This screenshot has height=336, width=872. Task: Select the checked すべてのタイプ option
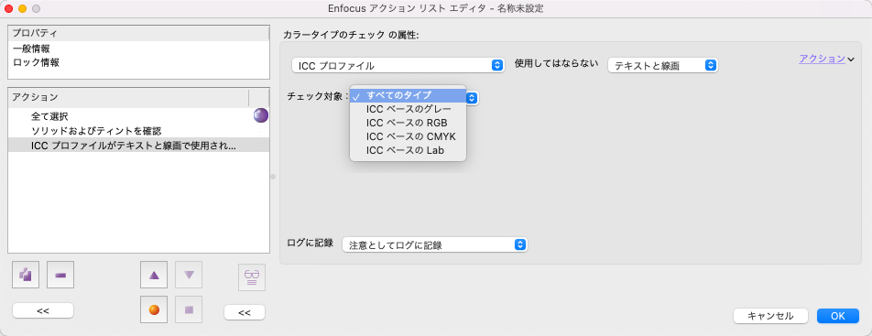[x=409, y=95]
